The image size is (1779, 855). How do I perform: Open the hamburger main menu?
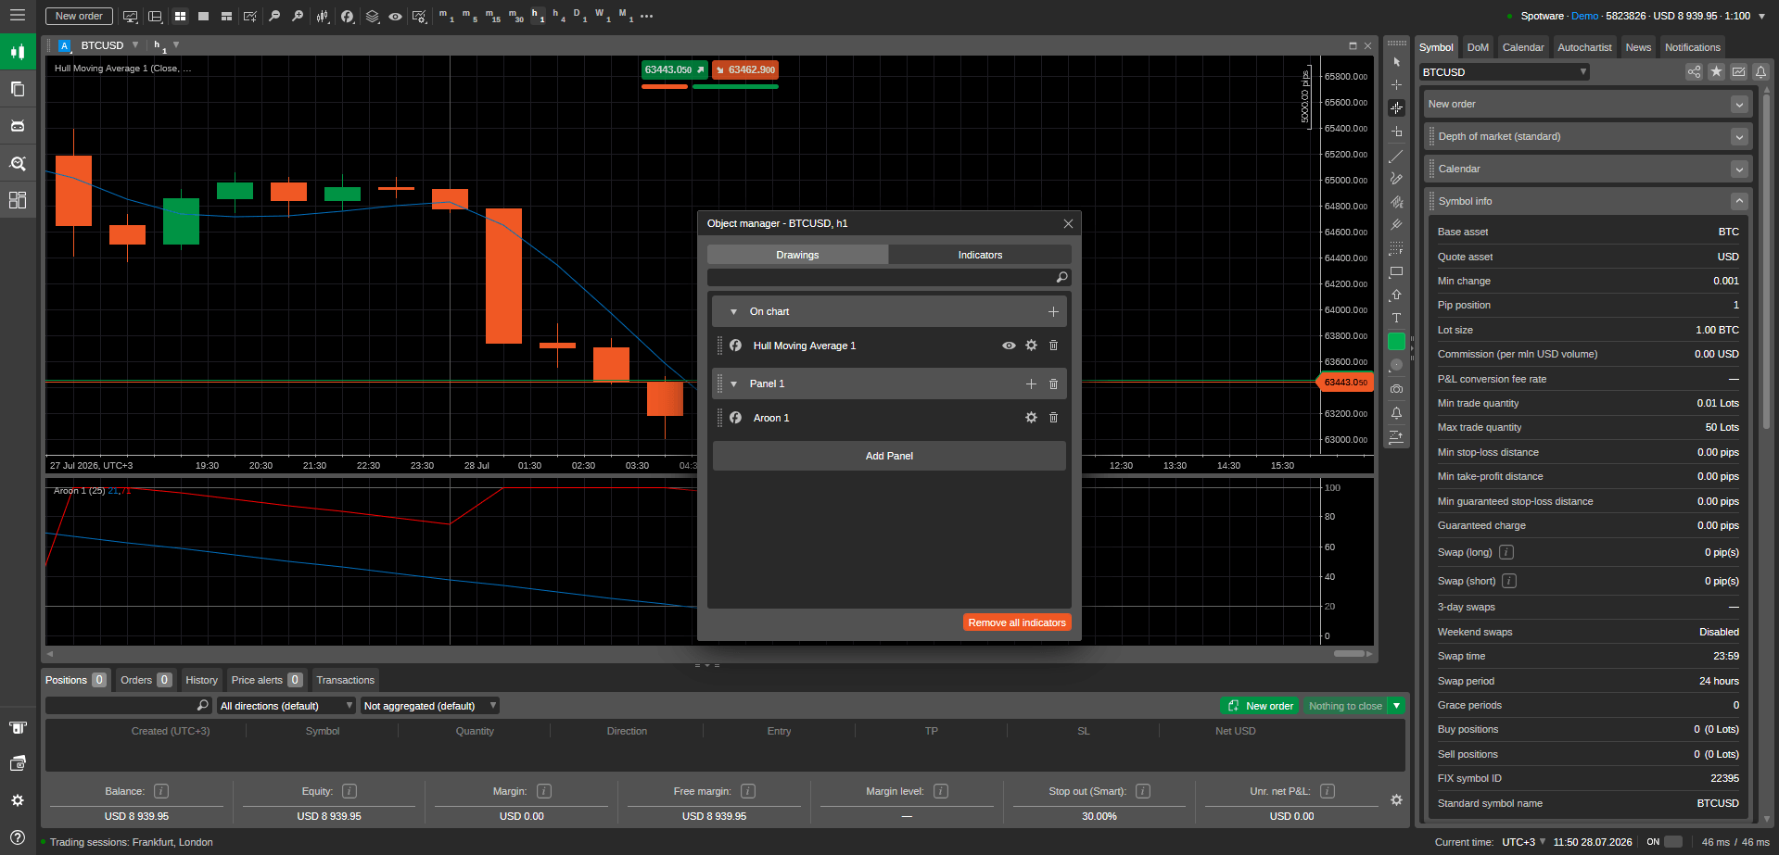pos(17,15)
